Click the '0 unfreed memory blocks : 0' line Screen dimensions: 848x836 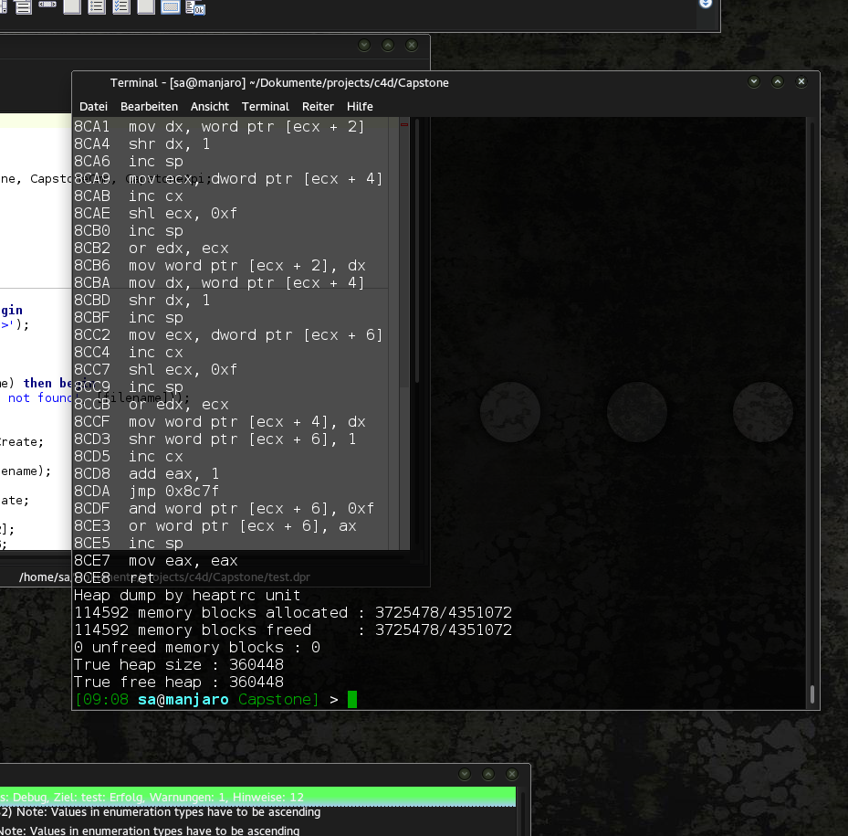(197, 647)
